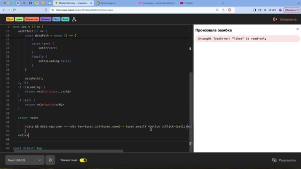
Task: Select the Владислав participant tag
Action: [32, 19]
